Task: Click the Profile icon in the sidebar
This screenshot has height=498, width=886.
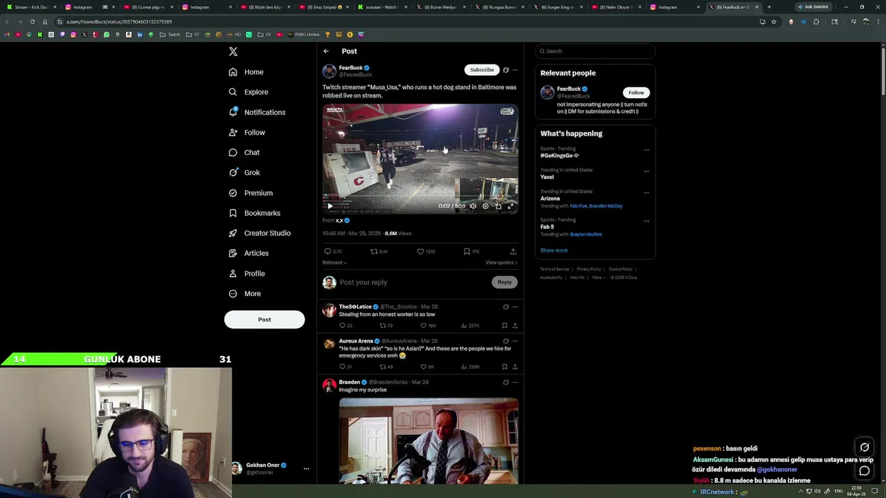Action: tap(233, 273)
